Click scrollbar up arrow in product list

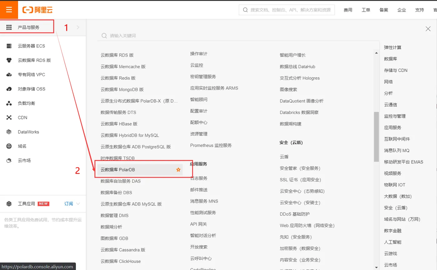coord(376,53)
